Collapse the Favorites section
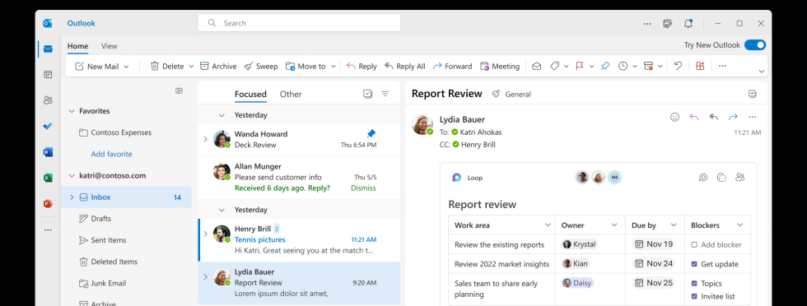This screenshot has width=807, height=306. pyautogui.click(x=72, y=111)
